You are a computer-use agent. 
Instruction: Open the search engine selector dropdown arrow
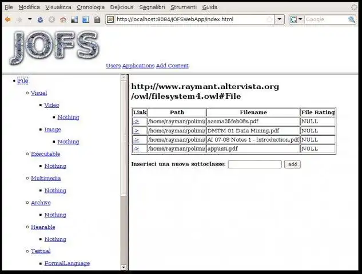pyautogui.click(x=300, y=19)
